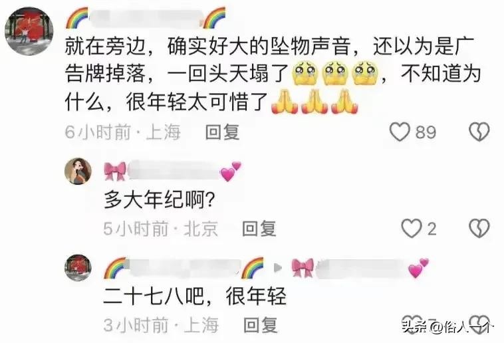Open the small red avatar on third comment
This screenshot has height=343, width=504.
click(78, 268)
